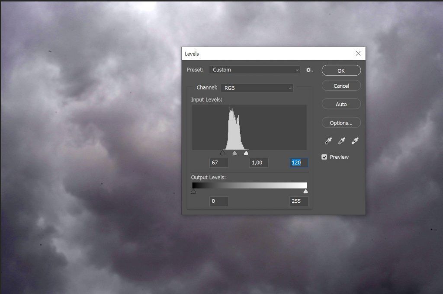Open the Preset dropdown showing Custom
The height and width of the screenshot is (294, 443).
pos(254,70)
